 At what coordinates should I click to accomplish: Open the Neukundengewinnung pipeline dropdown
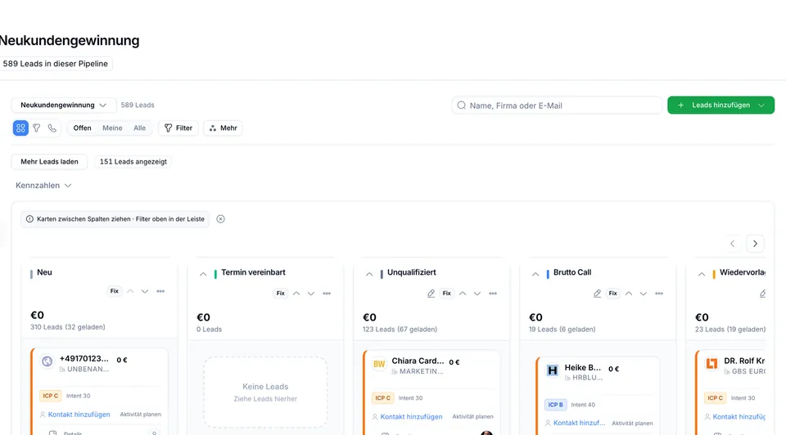point(64,105)
